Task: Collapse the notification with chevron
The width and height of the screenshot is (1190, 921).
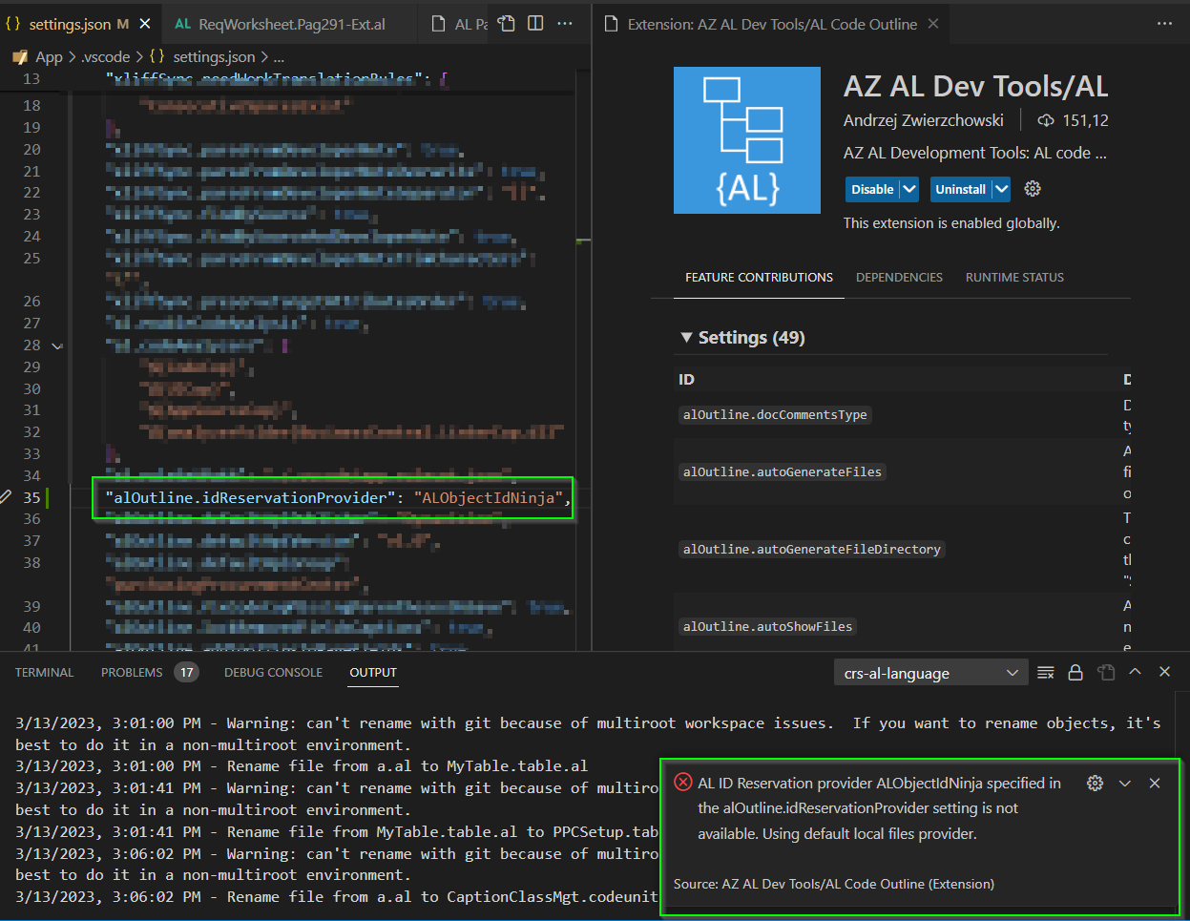Action: tap(1125, 783)
